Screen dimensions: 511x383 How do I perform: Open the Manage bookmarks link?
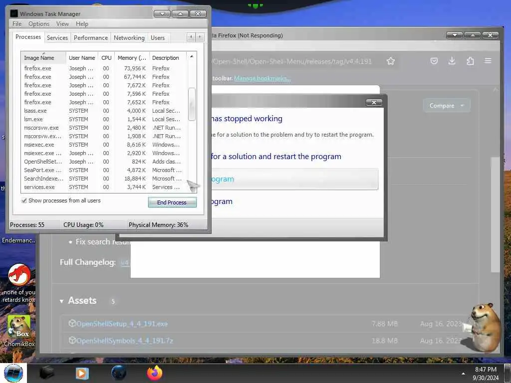[x=262, y=78]
